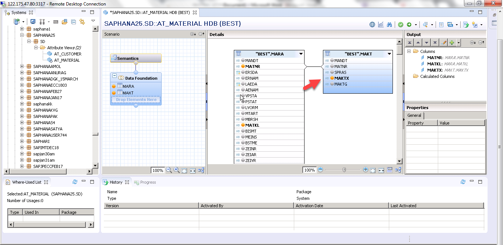The image size is (503, 245).
Task: Click the zoom in magnifier in Scenario pane
Action: point(177,170)
